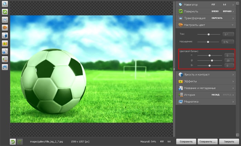Click the green Rotate icon in left toolbar
The image size is (241, 146).
5,12
